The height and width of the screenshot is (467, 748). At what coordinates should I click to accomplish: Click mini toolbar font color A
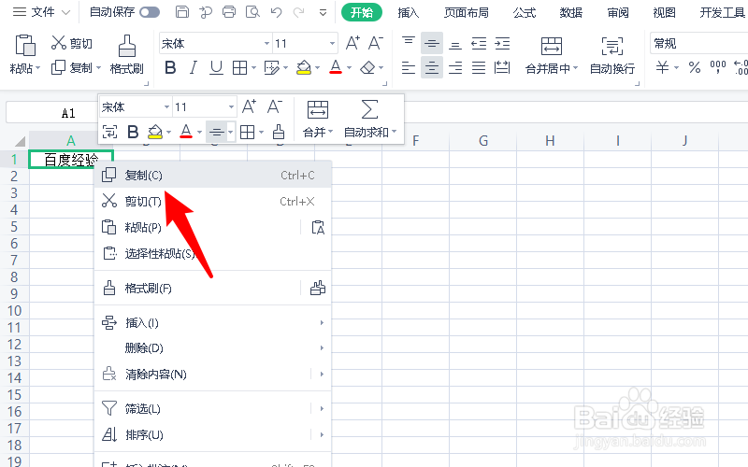[x=186, y=132]
